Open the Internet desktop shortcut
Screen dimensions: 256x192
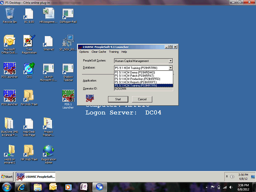pos(48,43)
